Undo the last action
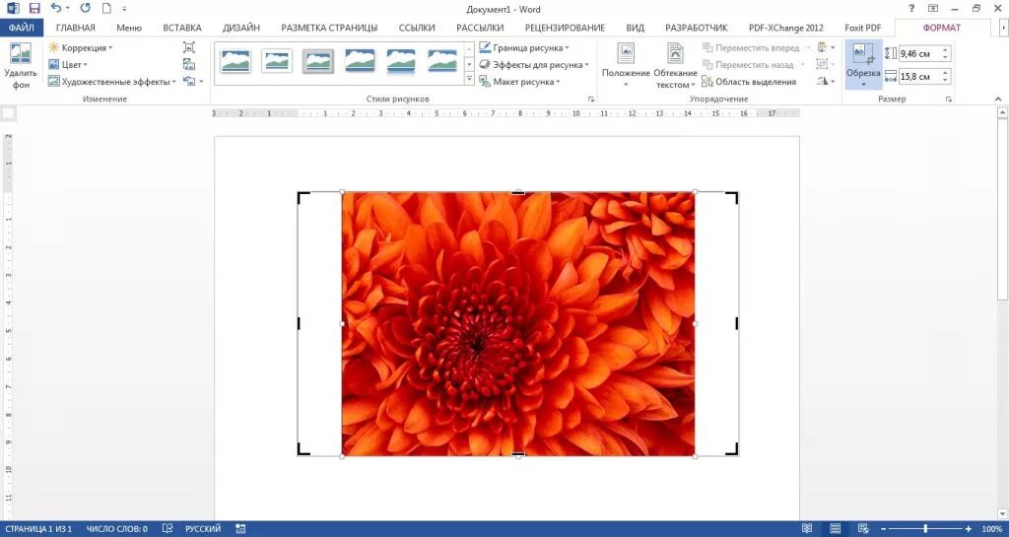Viewport: 1009px width, 537px height. point(56,8)
